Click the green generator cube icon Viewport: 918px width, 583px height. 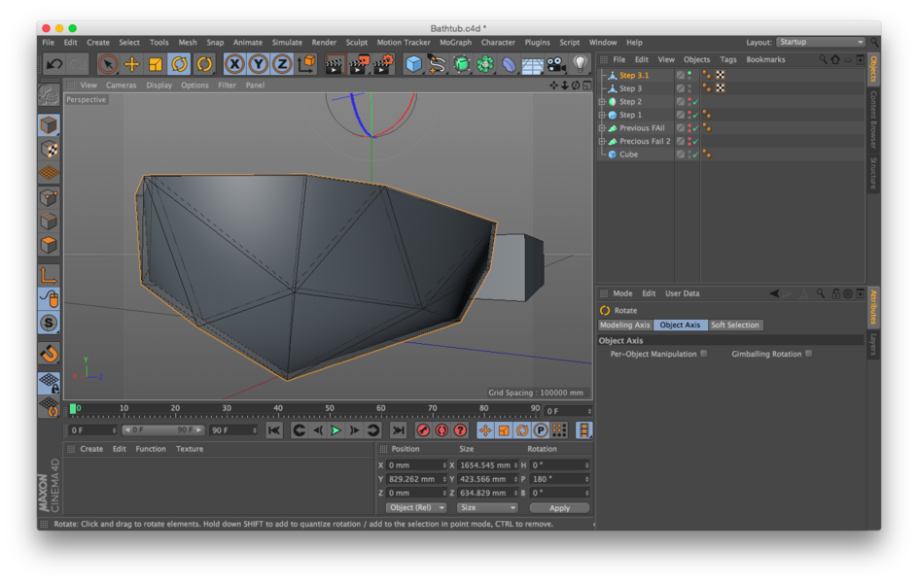pos(461,64)
